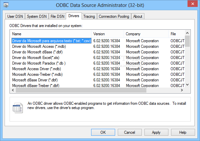Viewport: 200px width, 141px height.
Task: Switch to the User DSN tab
Action: (15, 16)
